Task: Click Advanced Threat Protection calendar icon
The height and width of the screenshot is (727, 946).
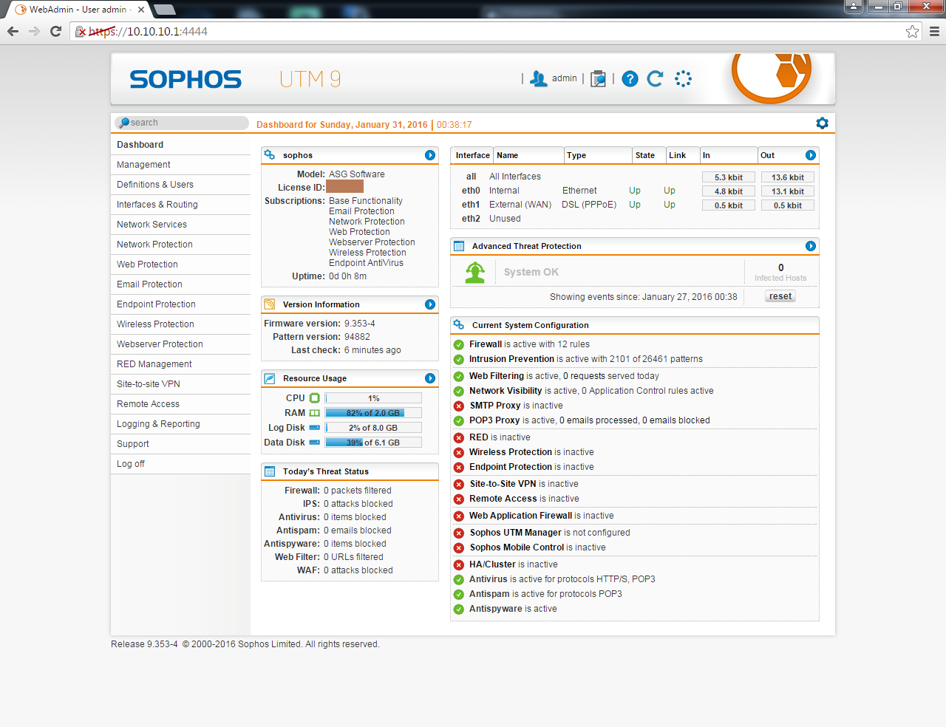Action: pyautogui.click(x=459, y=246)
